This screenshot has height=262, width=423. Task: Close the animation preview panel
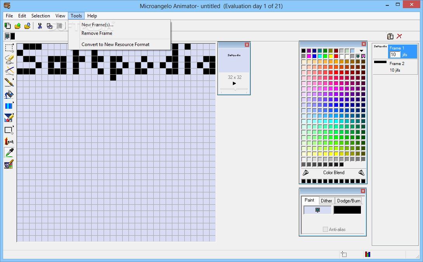pos(247,45)
